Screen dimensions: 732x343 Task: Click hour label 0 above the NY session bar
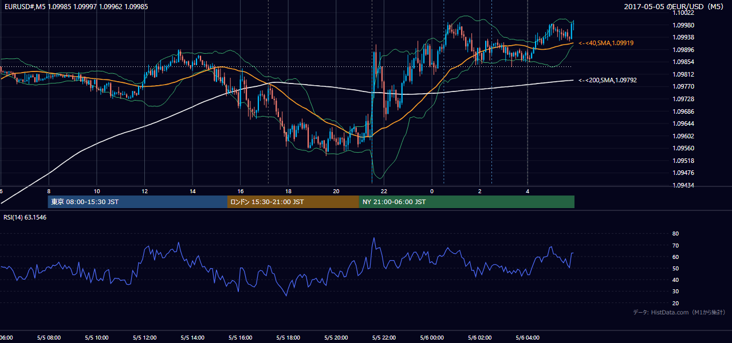pyautogui.click(x=432, y=191)
